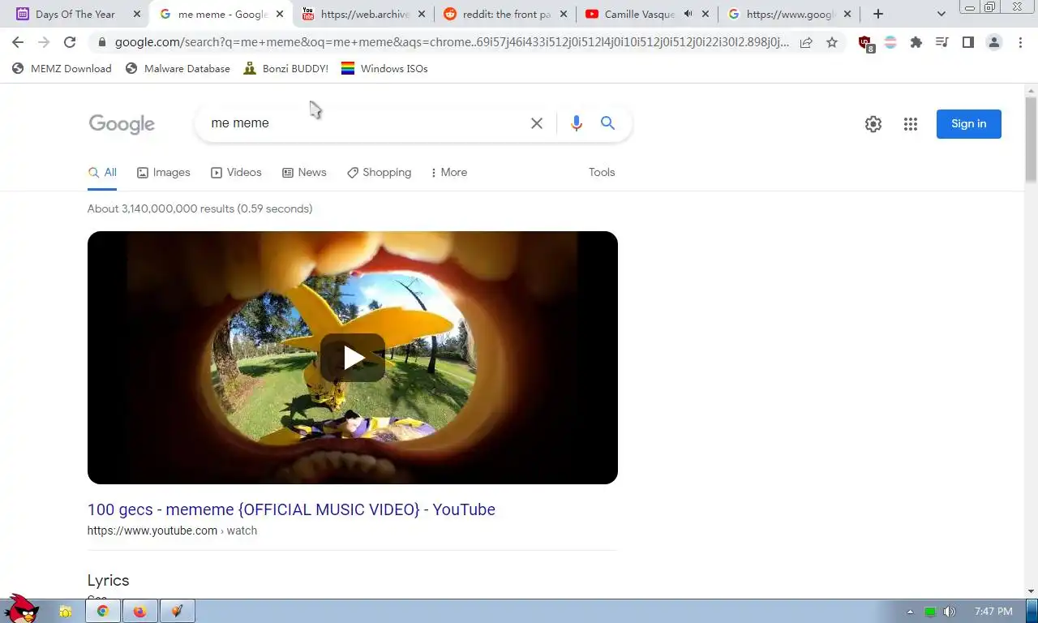Go back with the browser back arrow
The image size is (1038, 623).
(18, 42)
